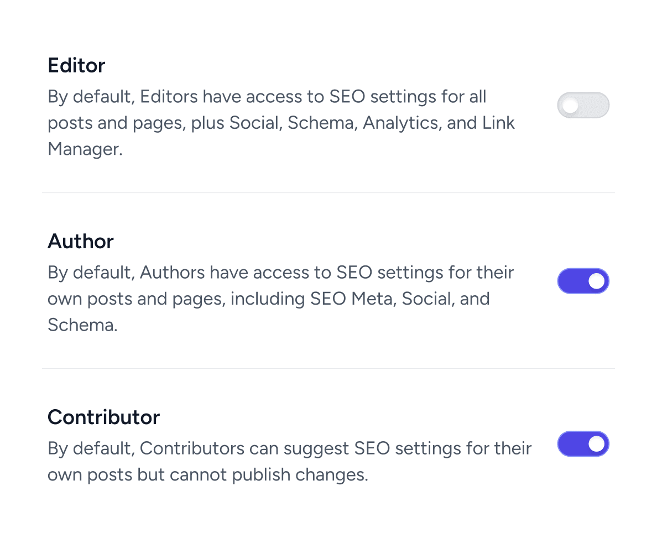Click the Author heading label
Viewport: 657px width, 533px height.
(x=81, y=241)
